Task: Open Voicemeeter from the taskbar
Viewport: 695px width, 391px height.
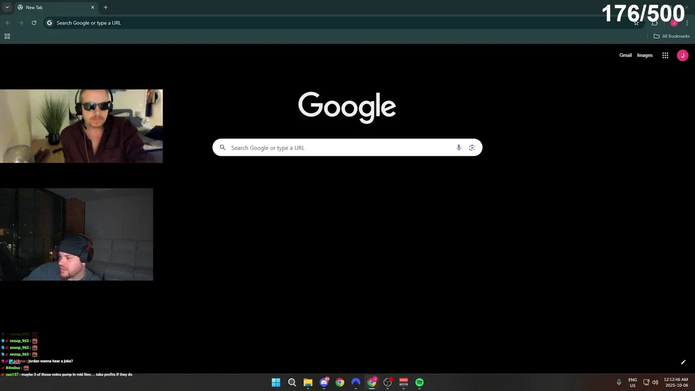Action: pyautogui.click(x=403, y=382)
